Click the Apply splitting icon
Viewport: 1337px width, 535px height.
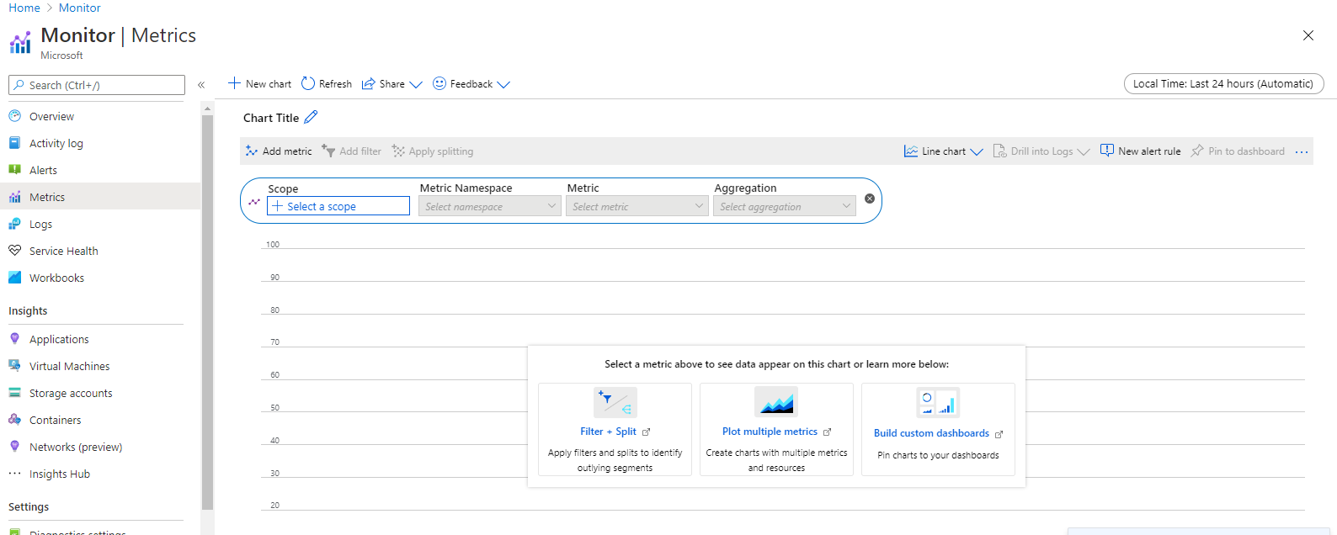pos(398,151)
